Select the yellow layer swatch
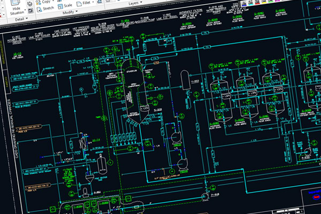Image resolution: width=321 pixels, height=214 pixels. 264,1
